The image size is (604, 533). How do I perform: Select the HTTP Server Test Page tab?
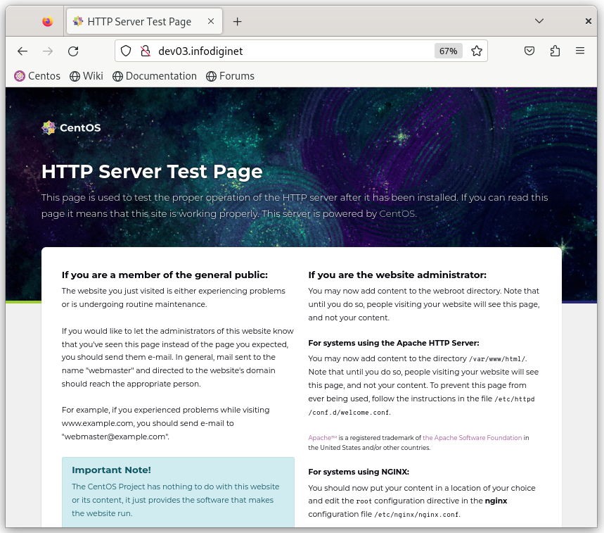[144, 22]
